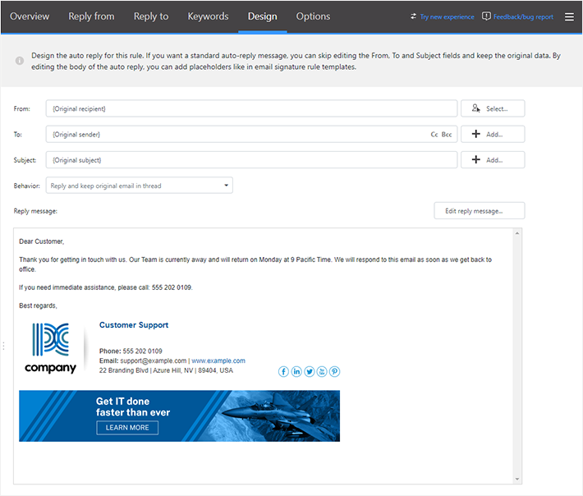Open the Behavior dropdown
This screenshot has width=583, height=496.
(140, 186)
